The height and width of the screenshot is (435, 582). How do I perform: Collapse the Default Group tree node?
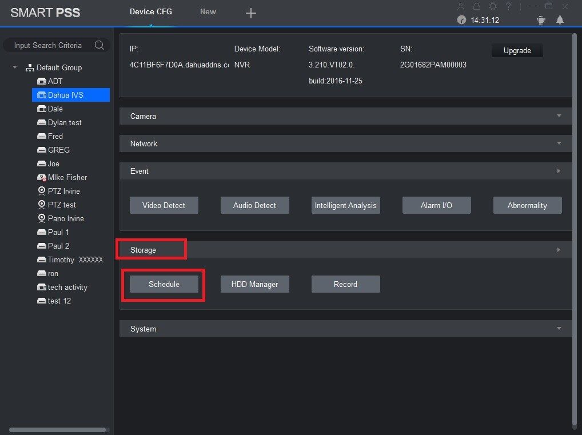coord(15,67)
